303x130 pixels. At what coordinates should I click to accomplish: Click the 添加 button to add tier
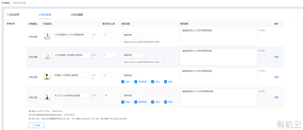tap(36, 125)
